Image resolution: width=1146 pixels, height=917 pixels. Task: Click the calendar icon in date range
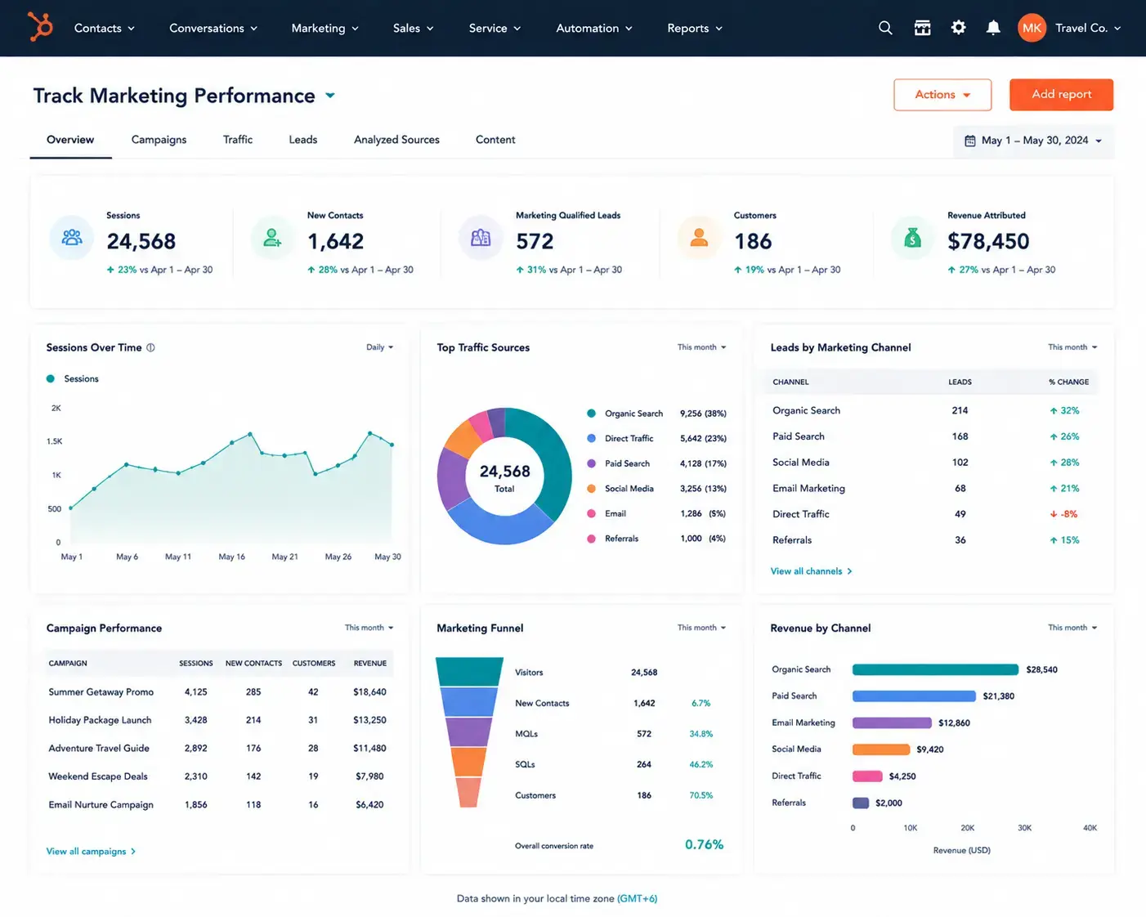pos(969,141)
